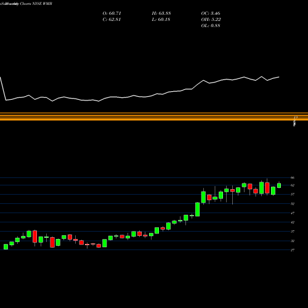Click the price axis label '32'
Image resolution: width=308 pixels, height=308 pixels.
coord(293,241)
